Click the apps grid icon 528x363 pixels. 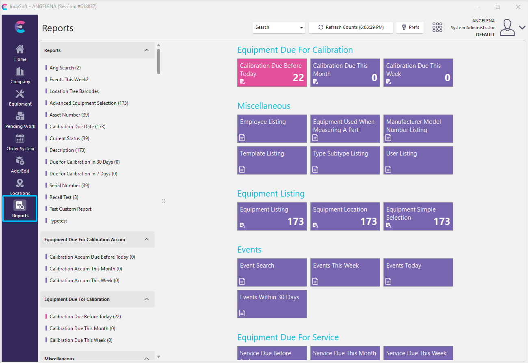coord(437,27)
